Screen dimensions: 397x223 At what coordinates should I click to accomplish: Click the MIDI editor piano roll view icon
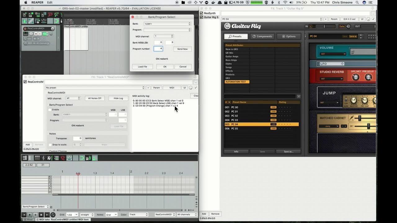pyautogui.click(x=25, y=158)
